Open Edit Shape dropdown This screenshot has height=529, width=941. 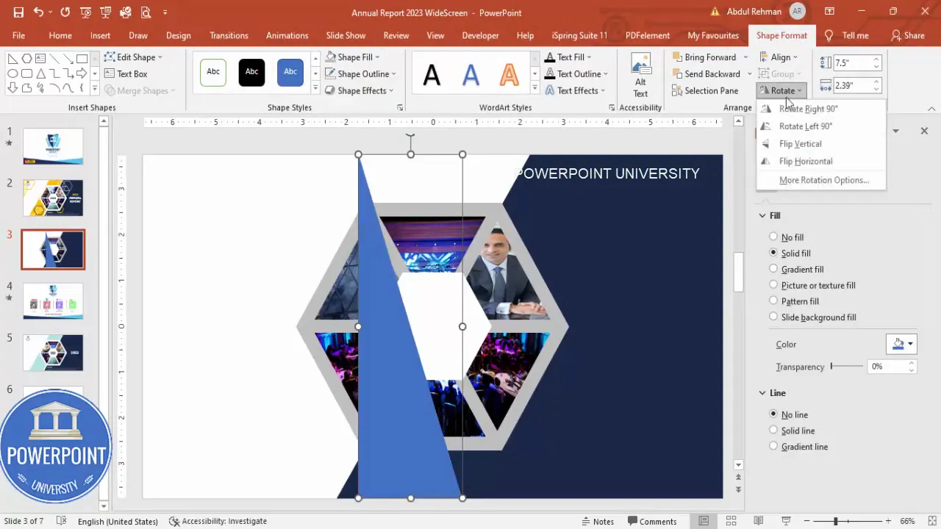click(x=133, y=57)
